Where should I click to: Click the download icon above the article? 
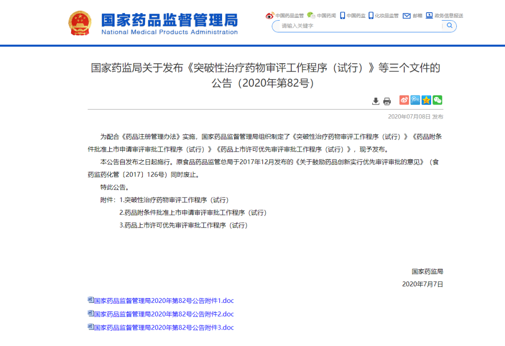pos(375,101)
